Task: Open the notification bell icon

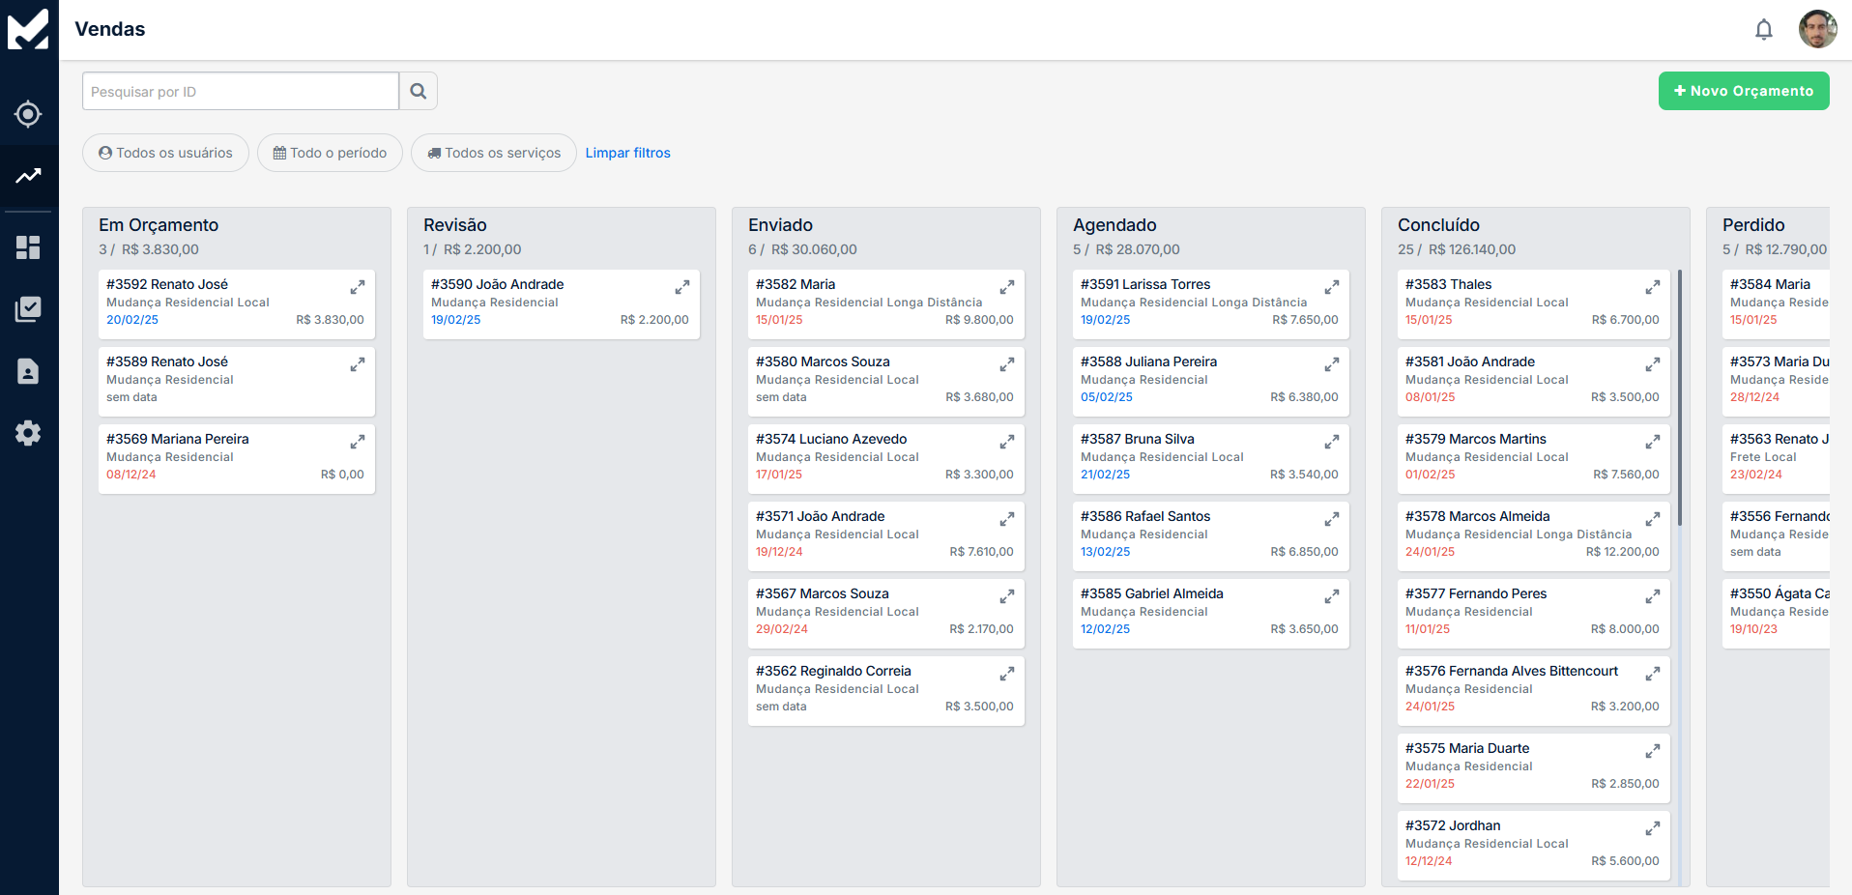Action: coord(1763,29)
